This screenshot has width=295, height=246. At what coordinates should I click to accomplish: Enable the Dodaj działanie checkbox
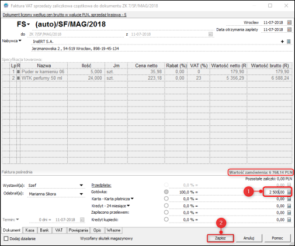click(6, 238)
